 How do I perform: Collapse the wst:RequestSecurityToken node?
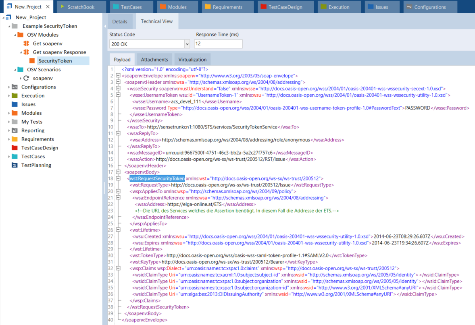coord(118,178)
